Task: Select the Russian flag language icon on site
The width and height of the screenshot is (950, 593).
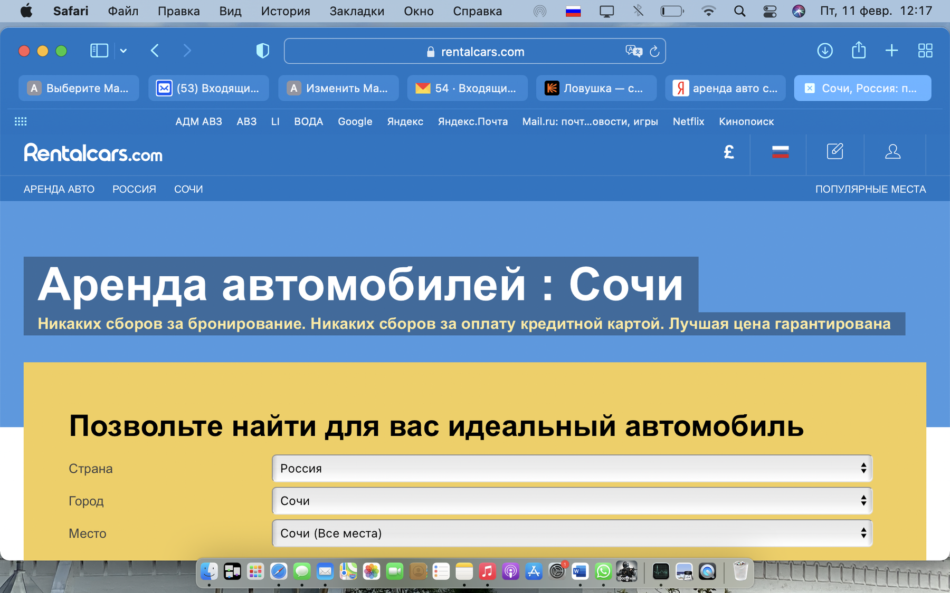Action: tap(780, 152)
